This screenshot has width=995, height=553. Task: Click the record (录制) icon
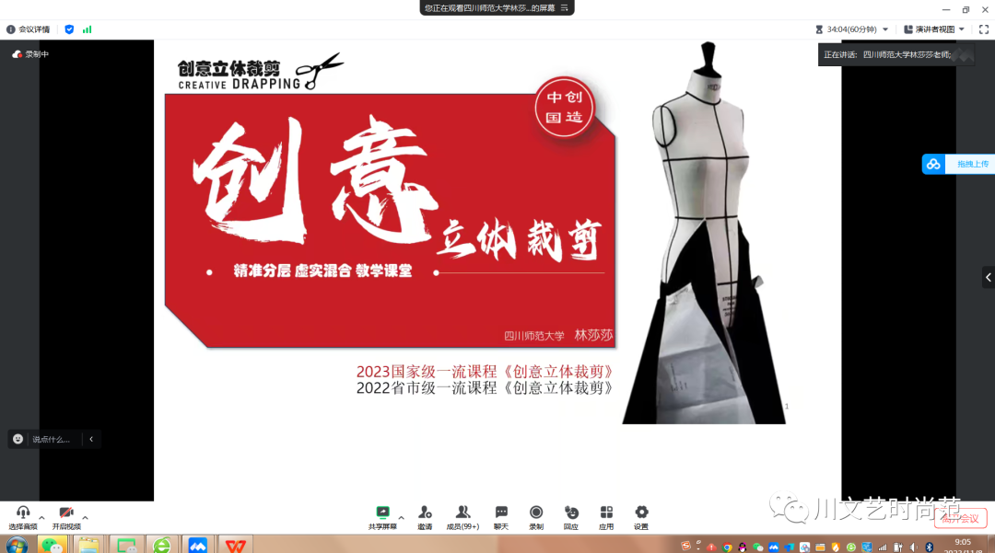click(x=536, y=516)
